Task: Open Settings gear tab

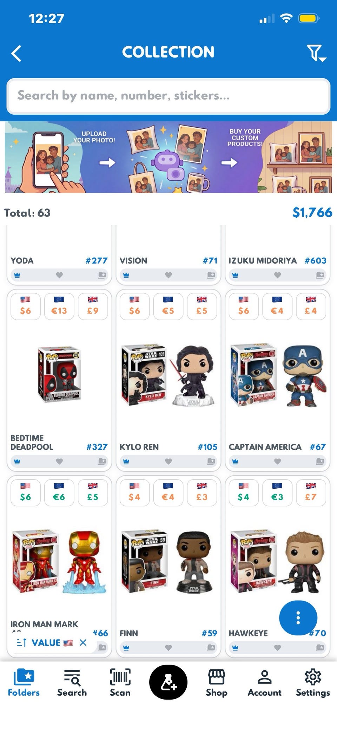Action: (x=313, y=682)
